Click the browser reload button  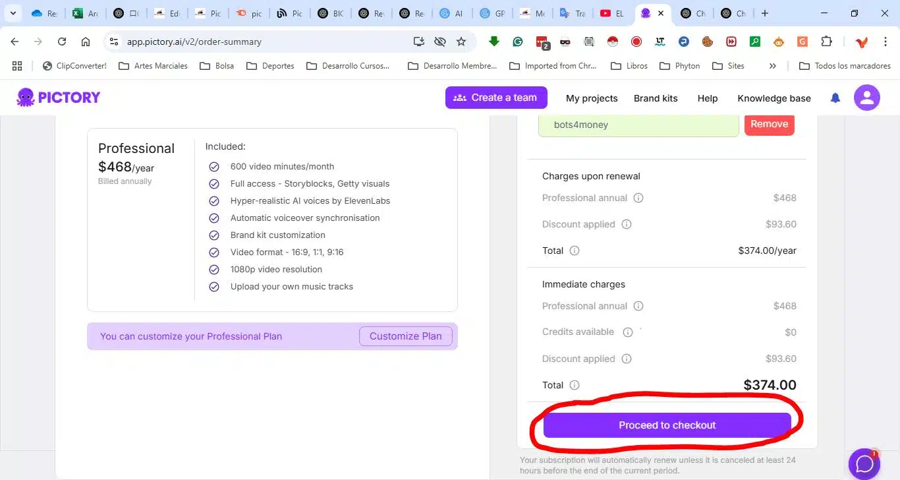pyautogui.click(x=62, y=42)
